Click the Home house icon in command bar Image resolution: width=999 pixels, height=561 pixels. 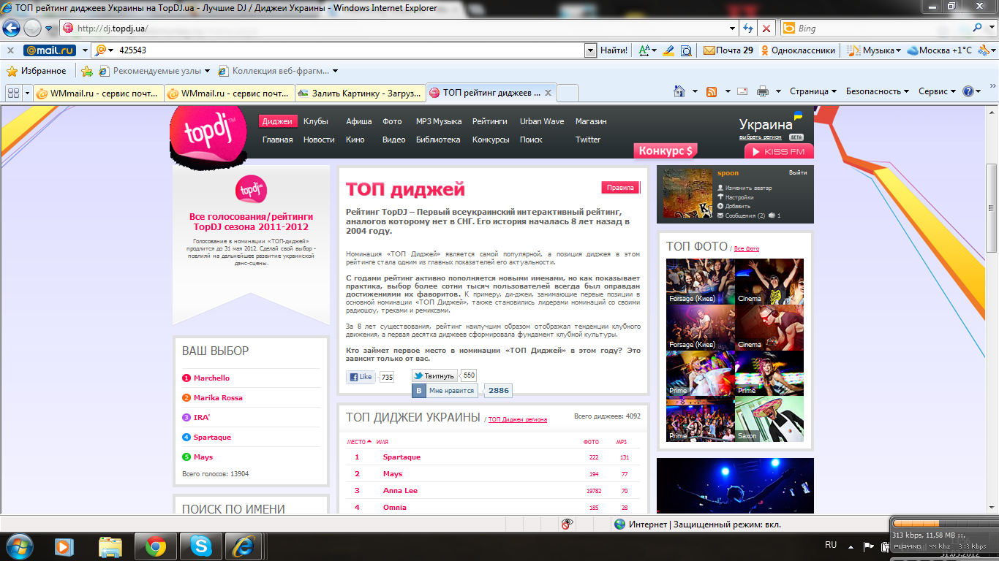[679, 91]
